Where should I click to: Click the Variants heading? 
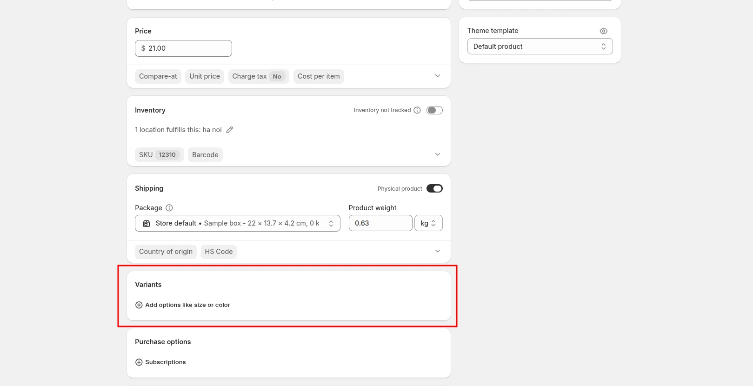pos(148,285)
